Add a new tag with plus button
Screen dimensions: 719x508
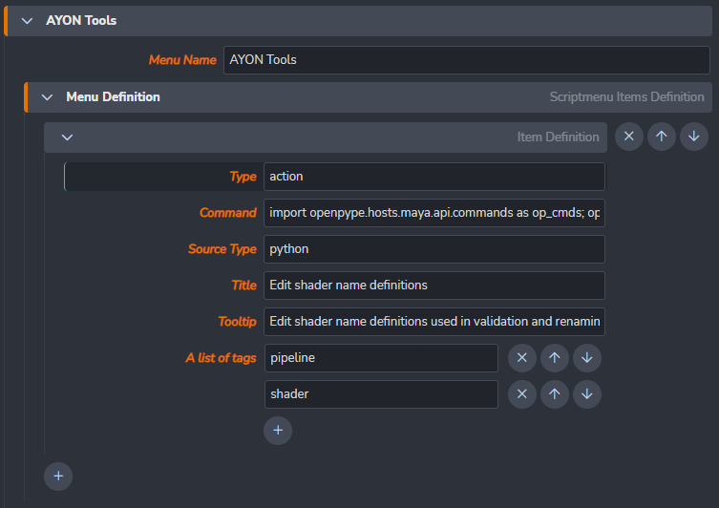pyautogui.click(x=278, y=430)
